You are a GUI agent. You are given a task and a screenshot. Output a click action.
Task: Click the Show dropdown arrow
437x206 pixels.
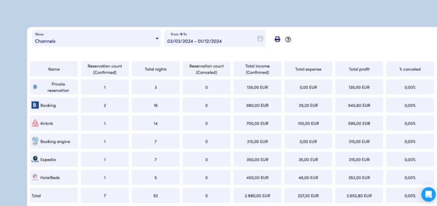click(x=157, y=39)
